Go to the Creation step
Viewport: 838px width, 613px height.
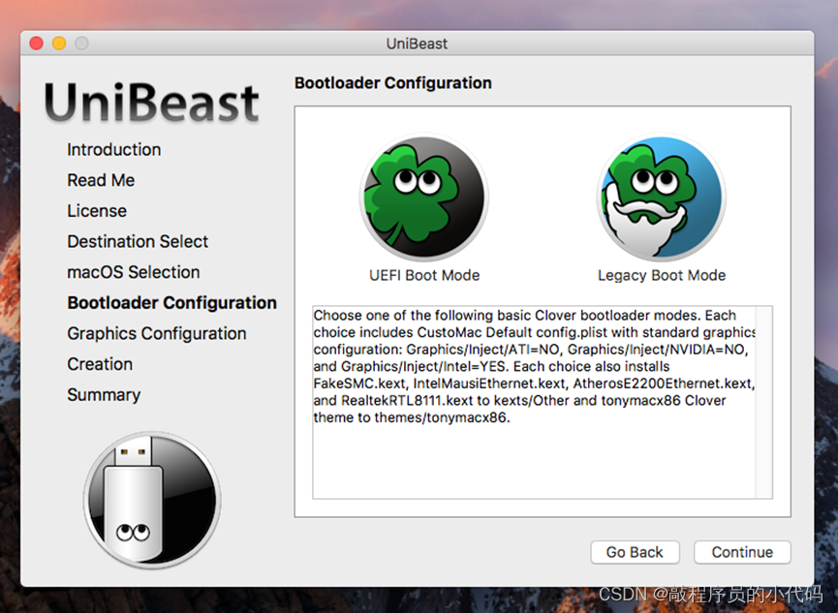pyautogui.click(x=100, y=364)
